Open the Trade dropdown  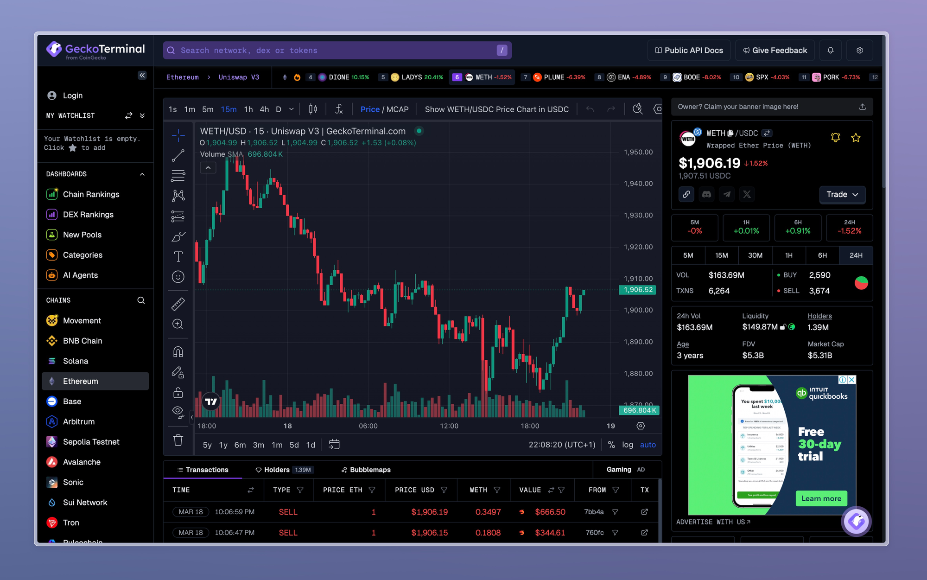coord(842,194)
